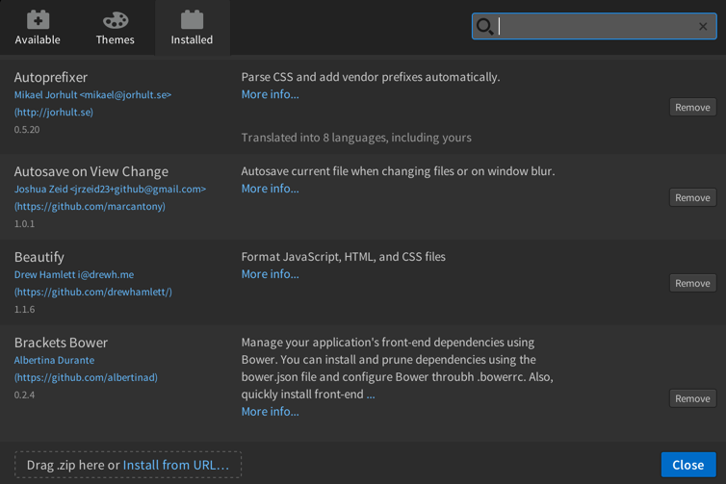Remove the Autoprefixer extension

click(x=692, y=108)
